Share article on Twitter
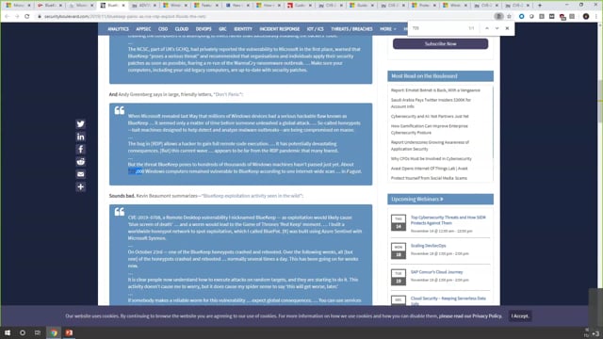This screenshot has width=603, height=339. coord(80,123)
